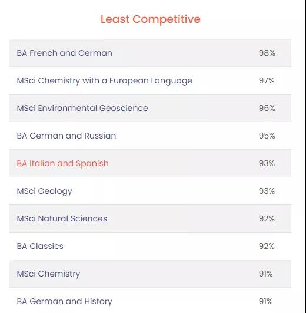Viewport: 306px width, 313px height.
Task: Select the BA Classics course
Action: pos(150,246)
